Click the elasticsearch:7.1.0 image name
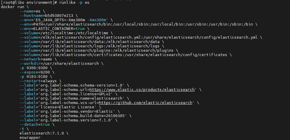 42,133
